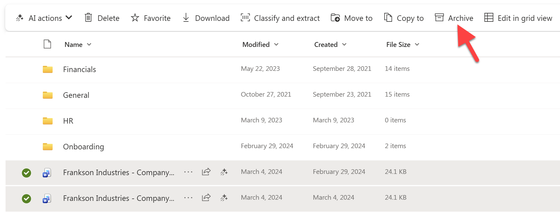Run Classify and extract on selection
The height and width of the screenshot is (215, 560).
(280, 18)
